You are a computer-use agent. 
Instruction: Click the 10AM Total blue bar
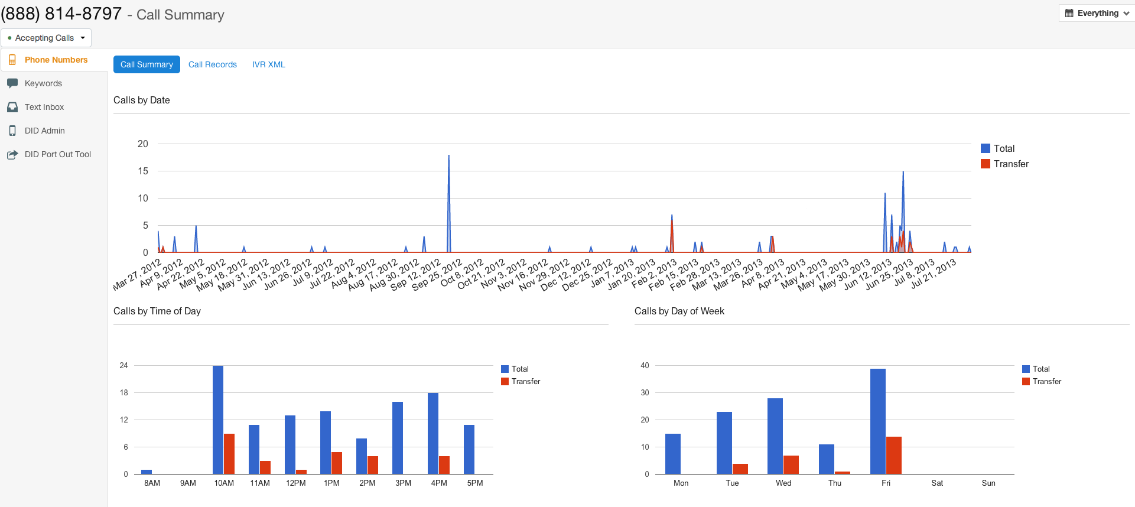click(218, 420)
